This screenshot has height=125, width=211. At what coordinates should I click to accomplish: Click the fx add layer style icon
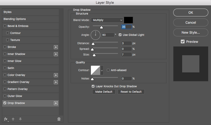click(x=6, y=119)
